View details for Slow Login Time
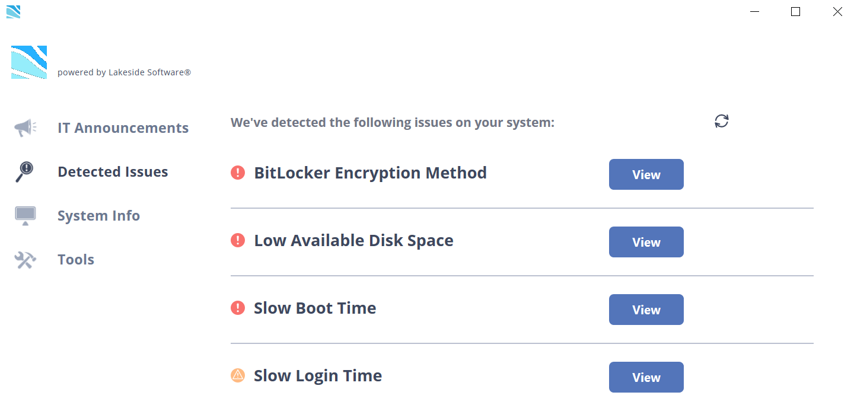This screenshot has width=854, height=408. click(646, 377)
